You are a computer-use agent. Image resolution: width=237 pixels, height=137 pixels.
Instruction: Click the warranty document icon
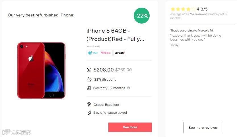(x=89, y=88)
